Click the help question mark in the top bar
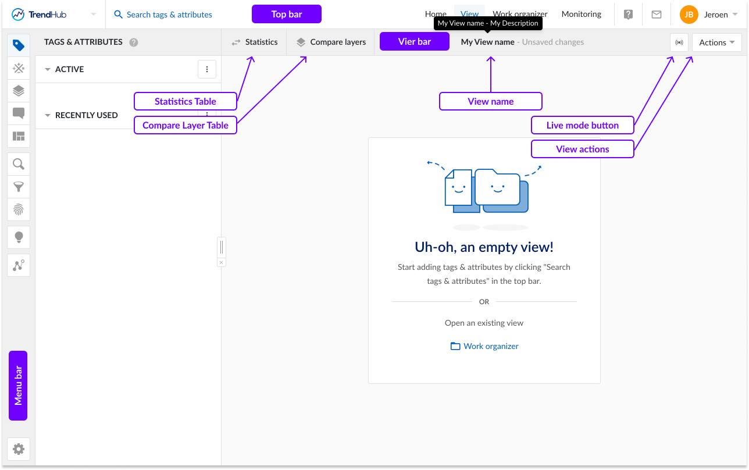Screen dimensions: 749x470 pos(628,15)
